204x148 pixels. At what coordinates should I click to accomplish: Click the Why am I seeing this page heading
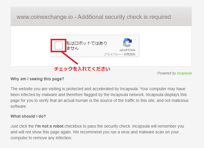pyautogui.click(x=37, y=79)
